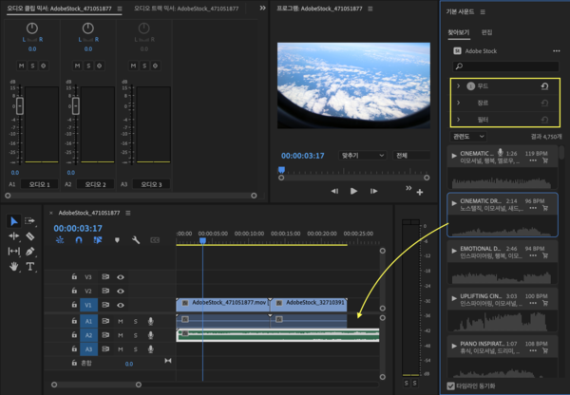This screenshot has height=395, width=570.
Task: Click the Adobe Stock search field
Action: 504,66
